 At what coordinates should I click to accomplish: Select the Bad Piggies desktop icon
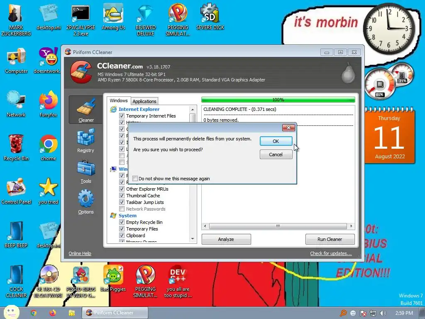pos(113,278)
